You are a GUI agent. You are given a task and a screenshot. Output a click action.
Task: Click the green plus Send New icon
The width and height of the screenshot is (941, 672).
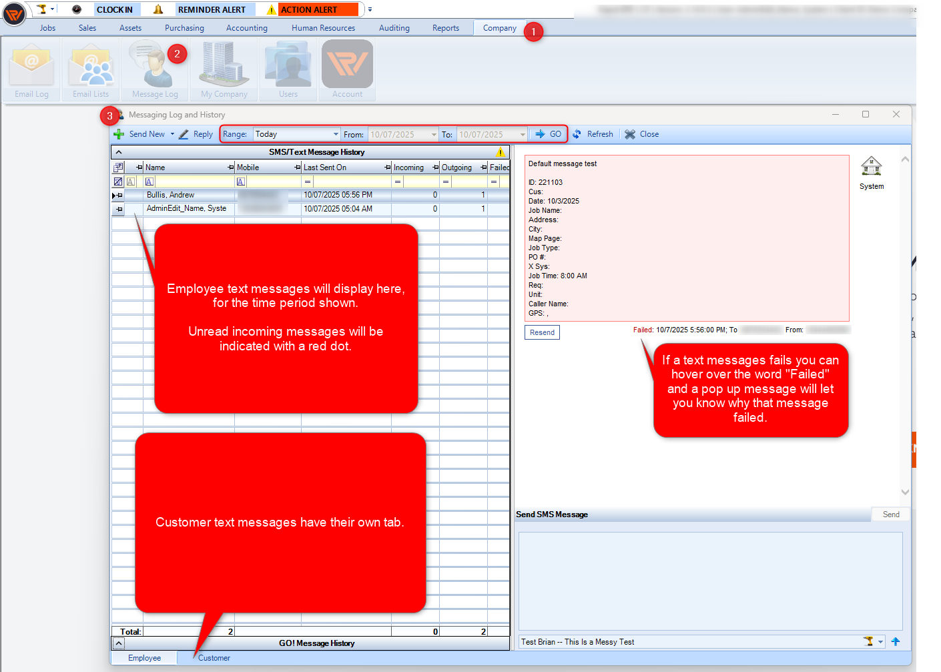point(119,134)
